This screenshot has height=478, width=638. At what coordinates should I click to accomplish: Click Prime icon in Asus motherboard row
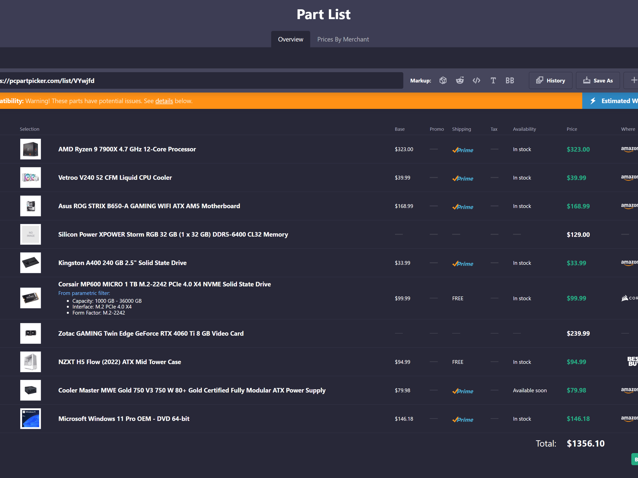pos(463,207)
